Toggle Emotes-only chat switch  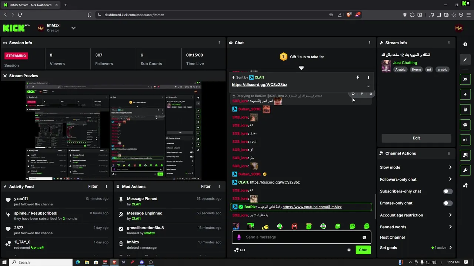point(448,203)
